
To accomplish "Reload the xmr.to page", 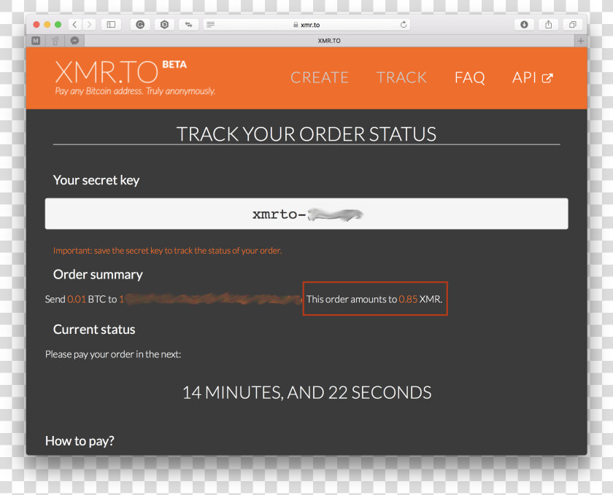I will [404, 25].
